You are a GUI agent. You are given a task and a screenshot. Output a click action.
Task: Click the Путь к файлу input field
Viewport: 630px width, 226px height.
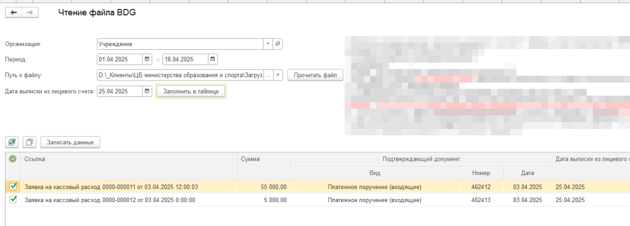(x=180, y=75)
